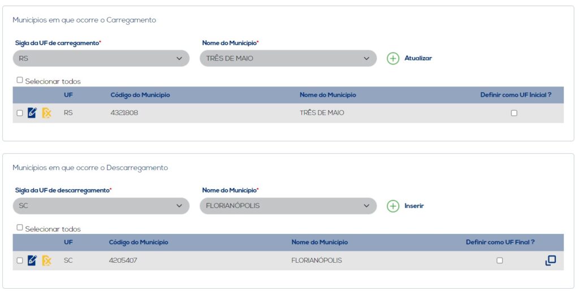The height and width of the screenshot is (291, 579).
Task: Check Definir como UF Final for SC
Action: tap(499, 260)
